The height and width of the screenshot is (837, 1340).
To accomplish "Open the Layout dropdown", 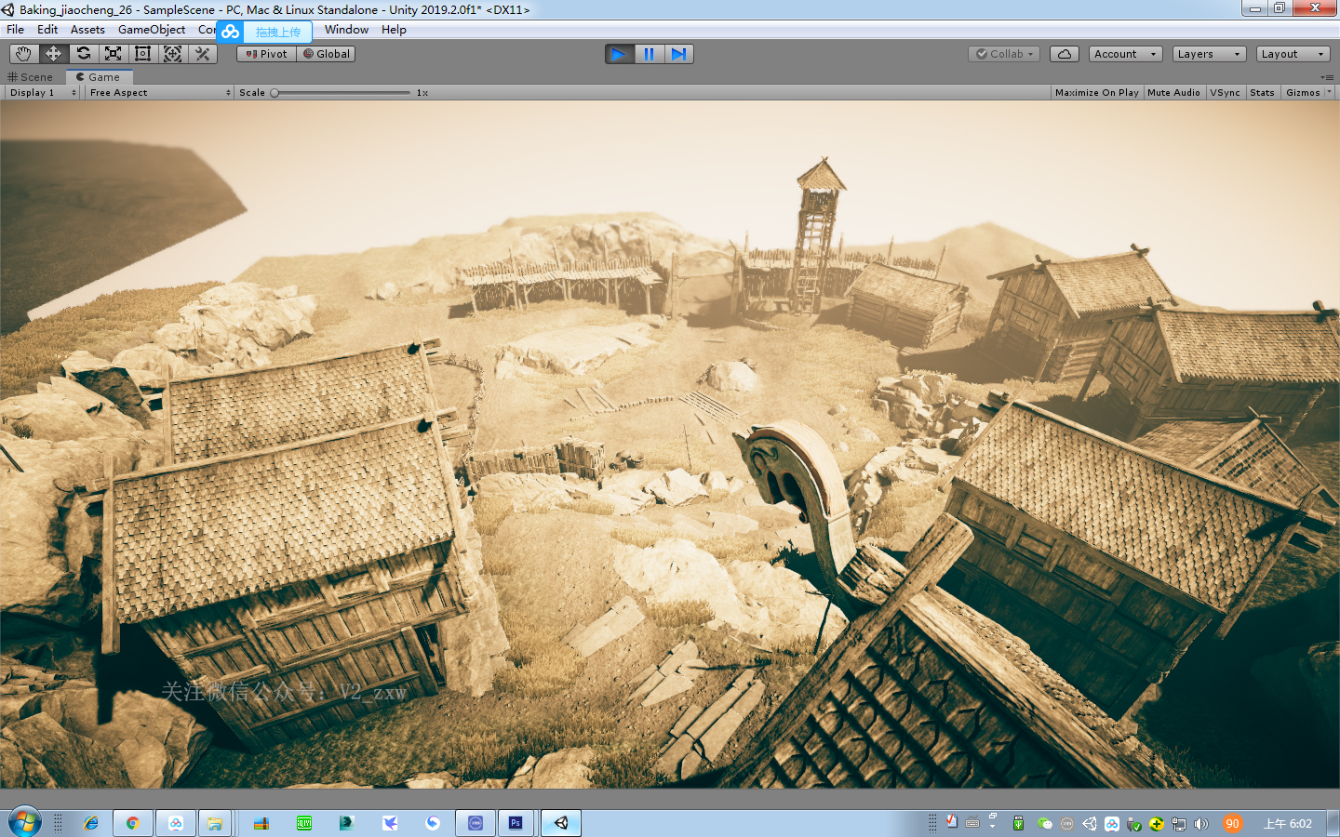I will (1293, 54).
